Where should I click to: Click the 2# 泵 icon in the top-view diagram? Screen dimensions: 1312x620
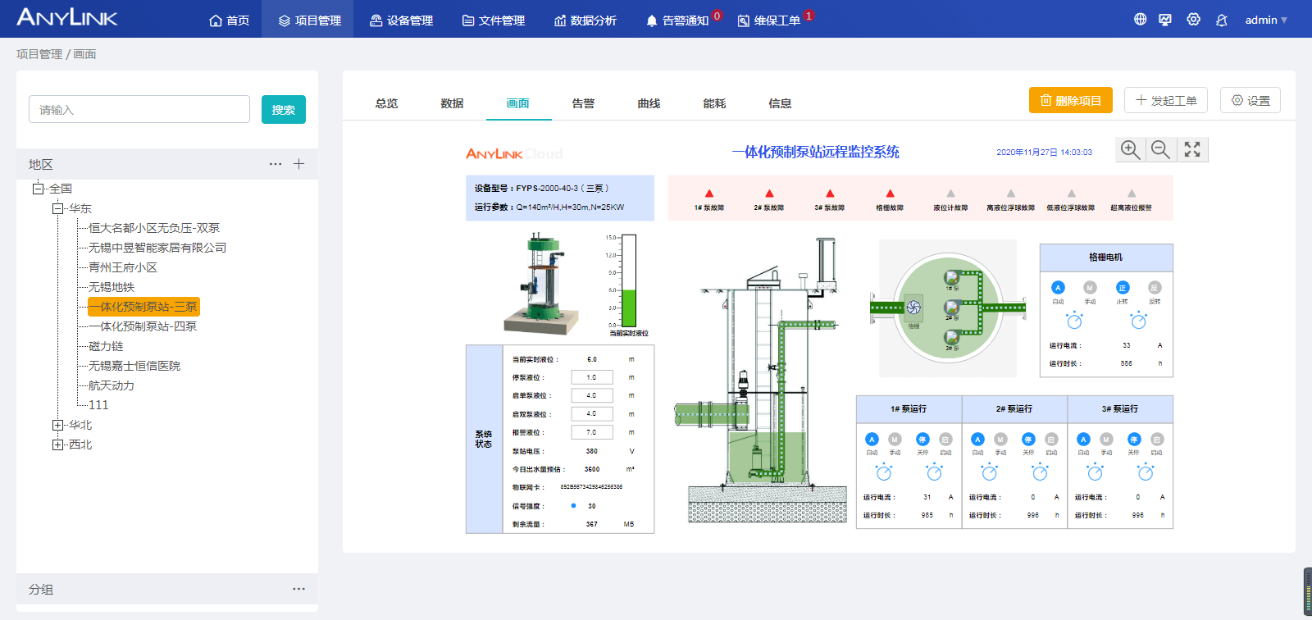click(x=951, y=308)
